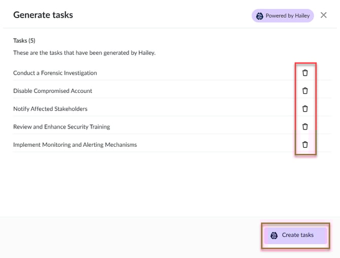Click the generated by Hailey description text

tap(84, 53)
